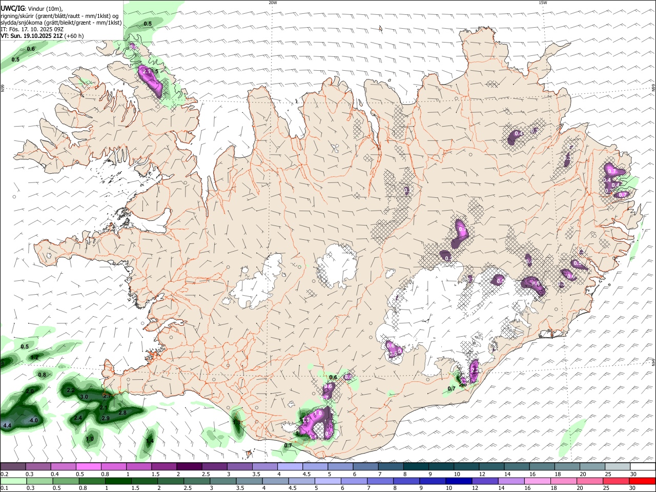
Task: Pick the darkest purple snow swatch between 2 and 2.5
Action: point(189,466)
